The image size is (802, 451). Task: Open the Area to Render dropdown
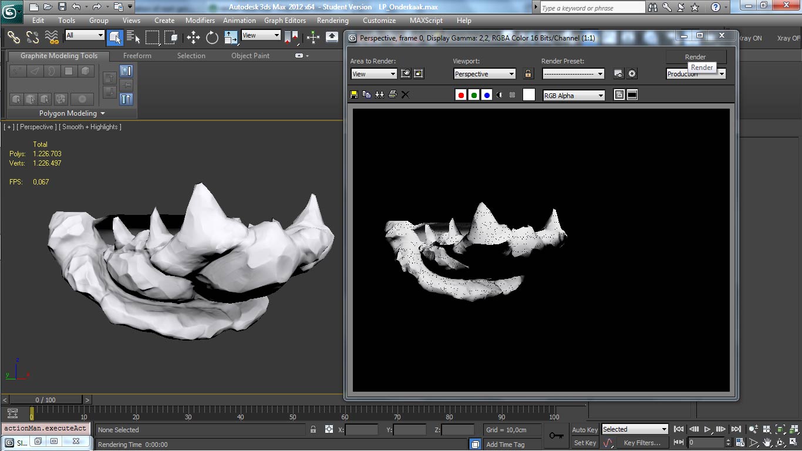click(x=374, y=74)
